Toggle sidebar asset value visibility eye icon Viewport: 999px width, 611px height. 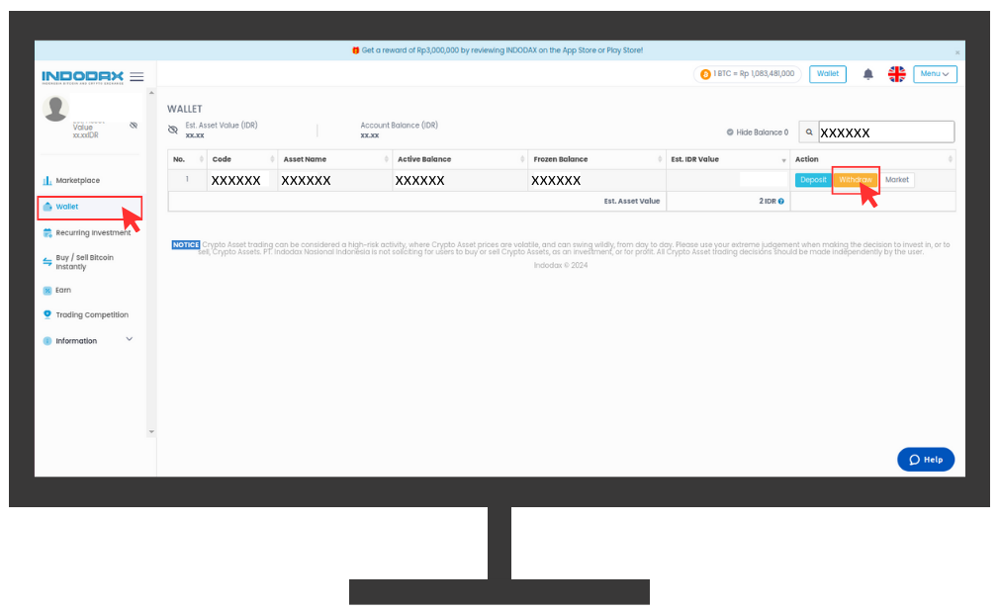tap(134, 126)
